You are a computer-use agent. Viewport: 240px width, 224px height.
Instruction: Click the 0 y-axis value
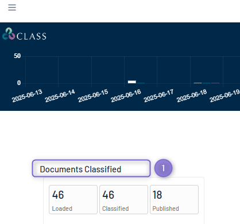(x=19, y=83)
